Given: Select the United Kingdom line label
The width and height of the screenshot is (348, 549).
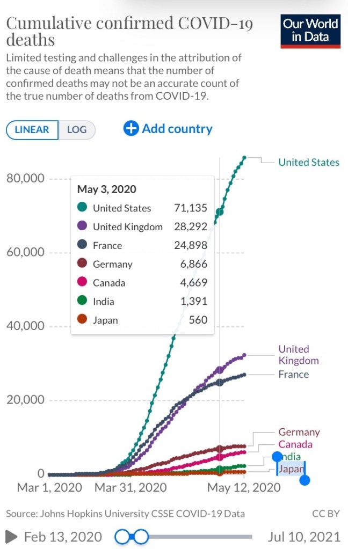Looking at the screenshot, I should coord(298,355).
